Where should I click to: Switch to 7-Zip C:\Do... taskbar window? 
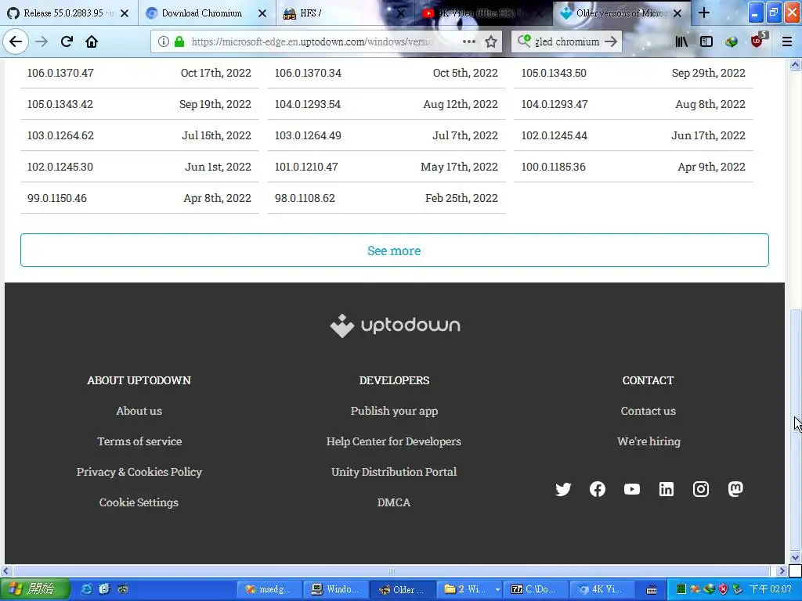click(536, 589)
